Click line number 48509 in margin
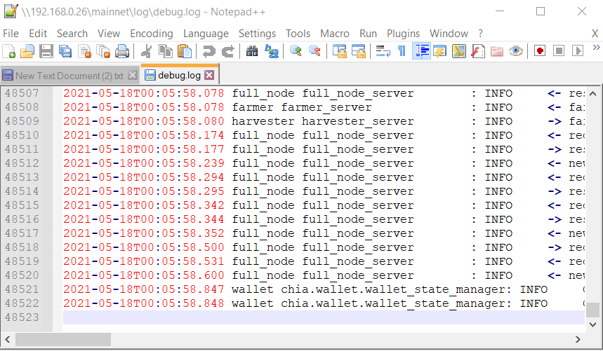Viewport: 603px width, 351px height. (x=22, y=121)
